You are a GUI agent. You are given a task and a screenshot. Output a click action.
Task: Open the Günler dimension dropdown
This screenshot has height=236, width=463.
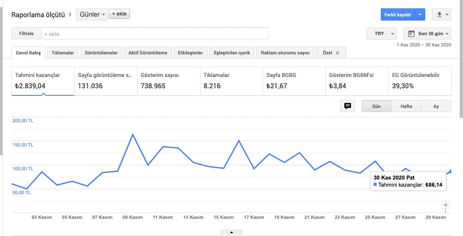pyautogui.click(x=92, y=15)
